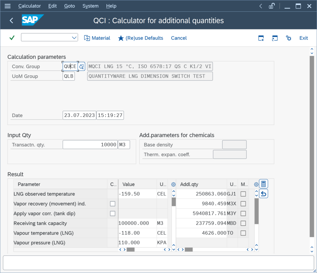Open the Help menu
The height and width of the screenshot is (273, 317).
tap(111, 6)
